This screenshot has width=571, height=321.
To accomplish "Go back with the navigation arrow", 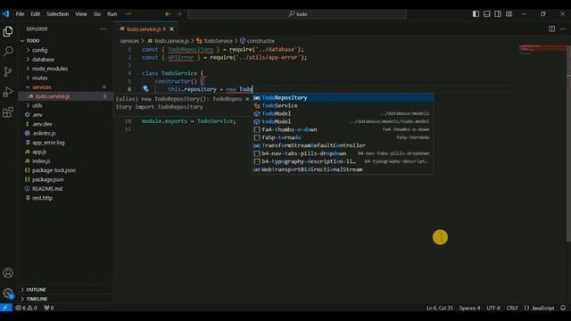I will [x=168, y=14].
